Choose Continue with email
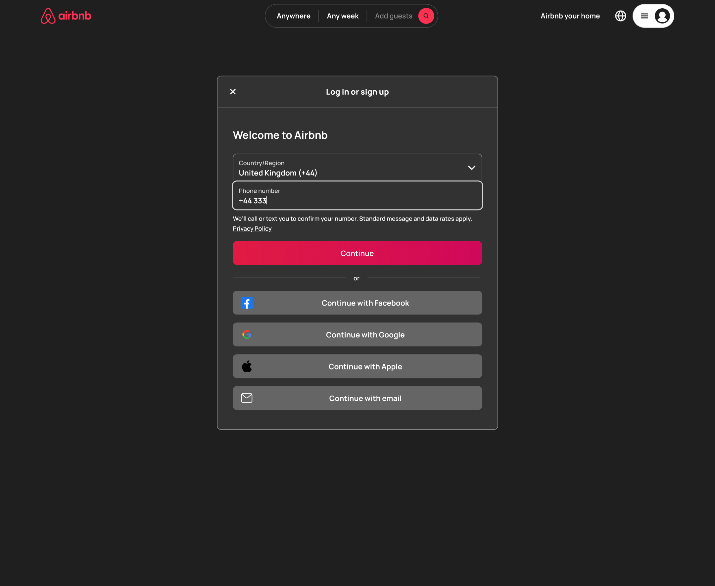715x586 pixels. 357,398
